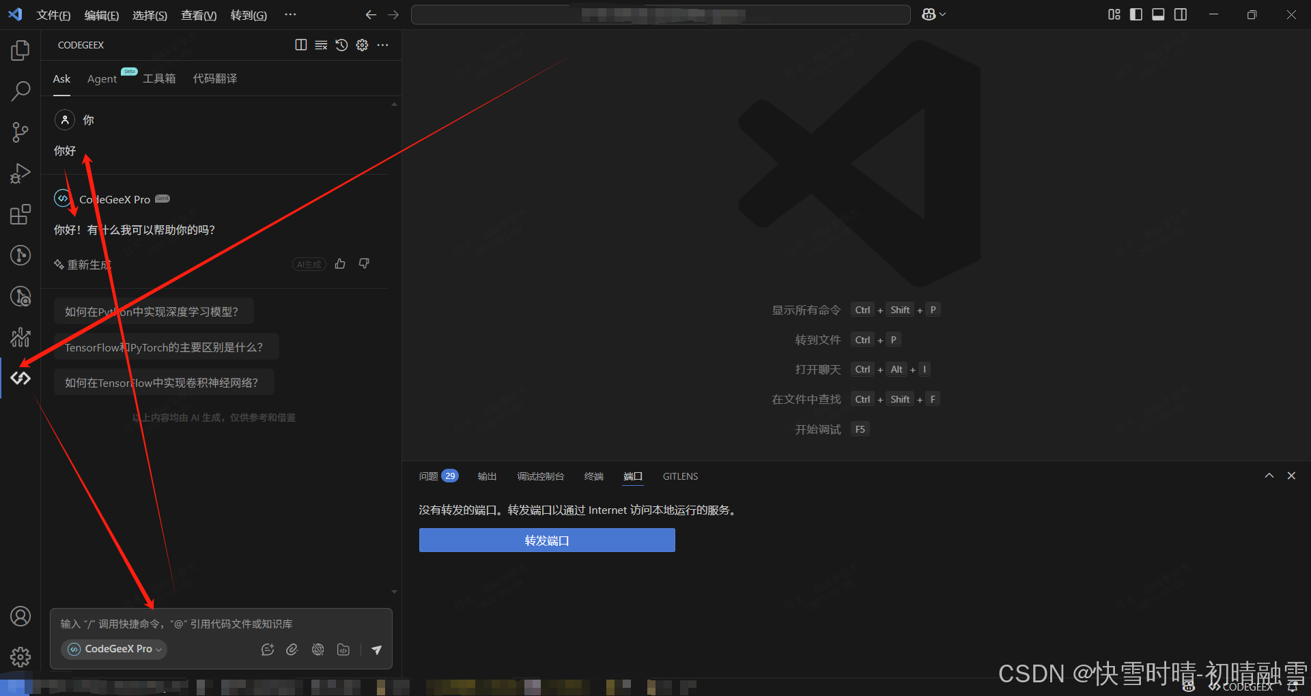
Task: Open the Copilot dropdown in title bar
Action: click(933, 14)
